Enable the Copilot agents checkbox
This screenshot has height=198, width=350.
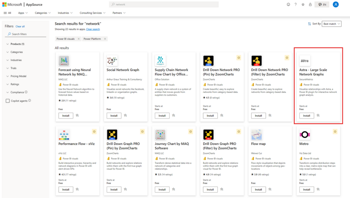(8, 101)
